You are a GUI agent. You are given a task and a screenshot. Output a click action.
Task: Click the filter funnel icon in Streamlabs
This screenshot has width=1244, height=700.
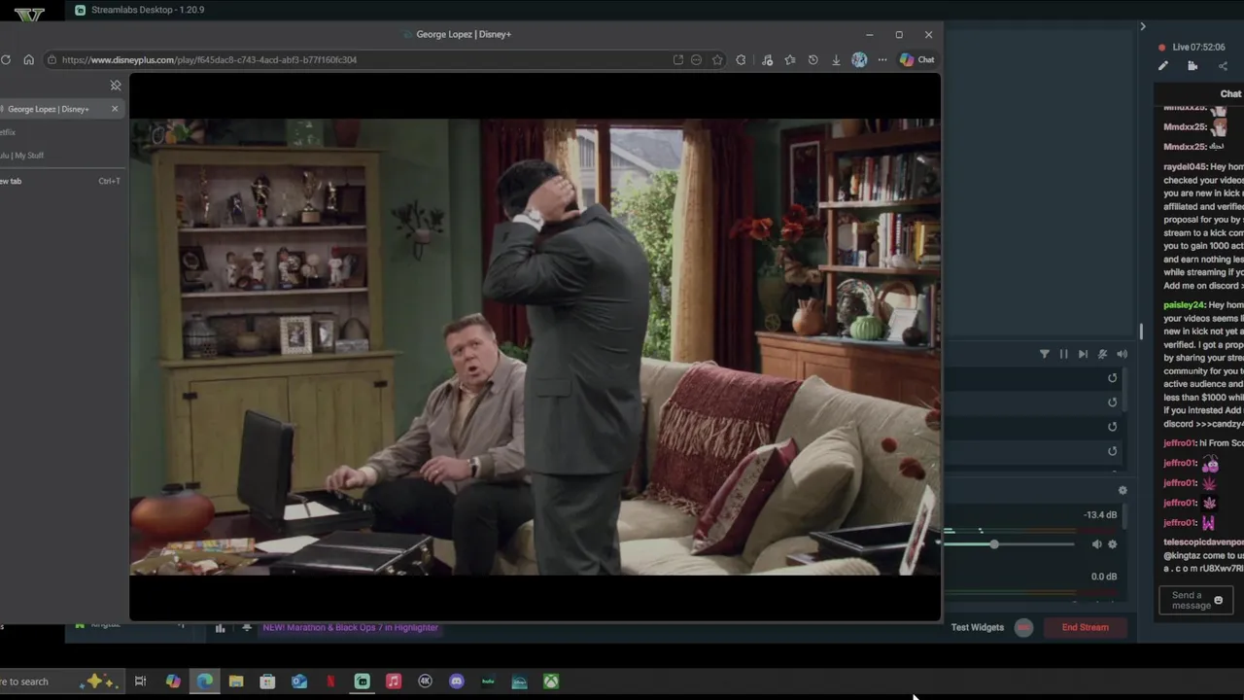click(1045, 355)
